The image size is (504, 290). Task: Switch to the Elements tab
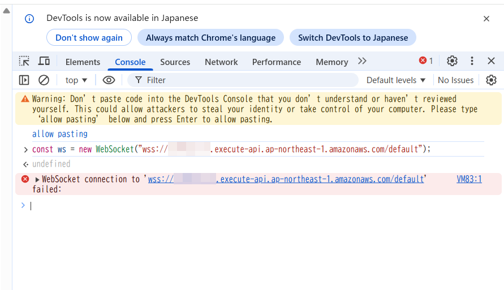point(83,62)
